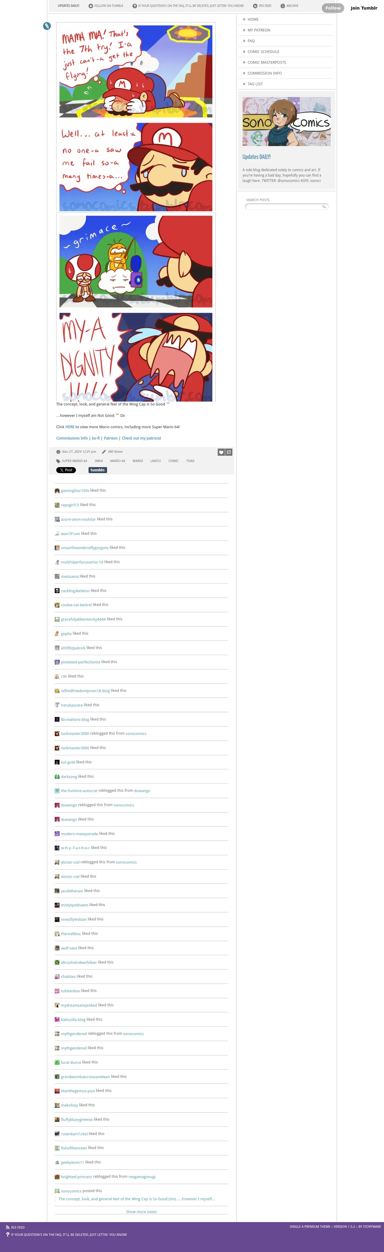Viewport: 384px width, 1252px height.
Task: Open Comic Schedule in sidebar
Action: click(263, 51)
